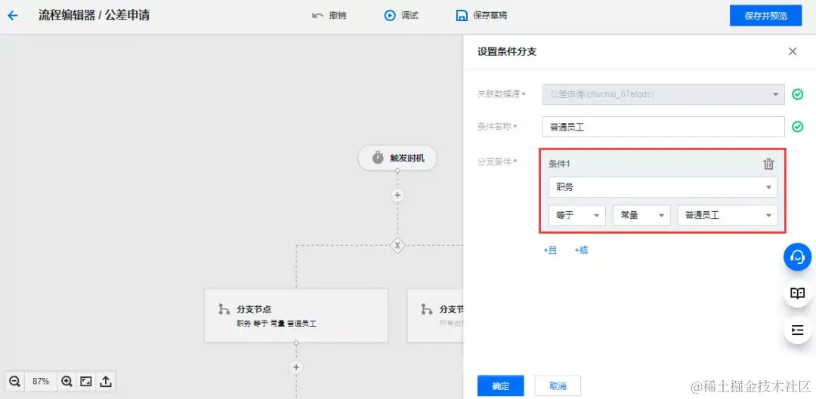The width and height of the screenshot is (816, 399).
Task: Click the X gateway diamond node
Action: pyautogui.click(x=397, y=245)
